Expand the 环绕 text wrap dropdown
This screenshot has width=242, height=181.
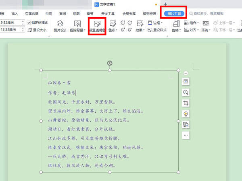click(210, 30)
